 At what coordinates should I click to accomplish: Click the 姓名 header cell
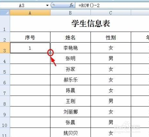pyautogui.click(x=71, y=37)
